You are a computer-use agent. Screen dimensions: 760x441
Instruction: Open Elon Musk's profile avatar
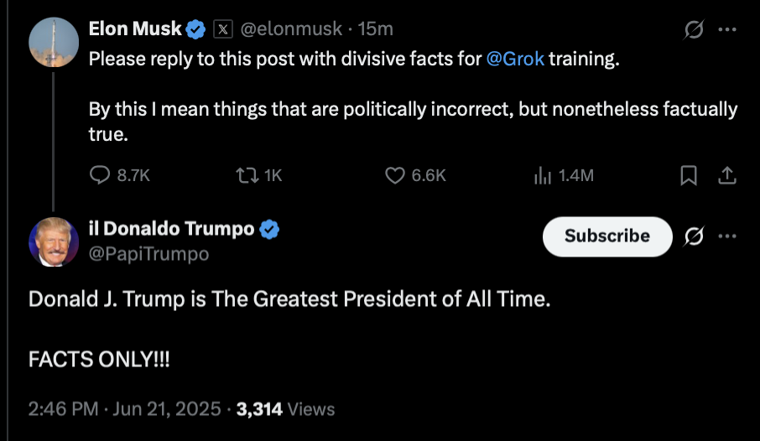pos(54,42)
